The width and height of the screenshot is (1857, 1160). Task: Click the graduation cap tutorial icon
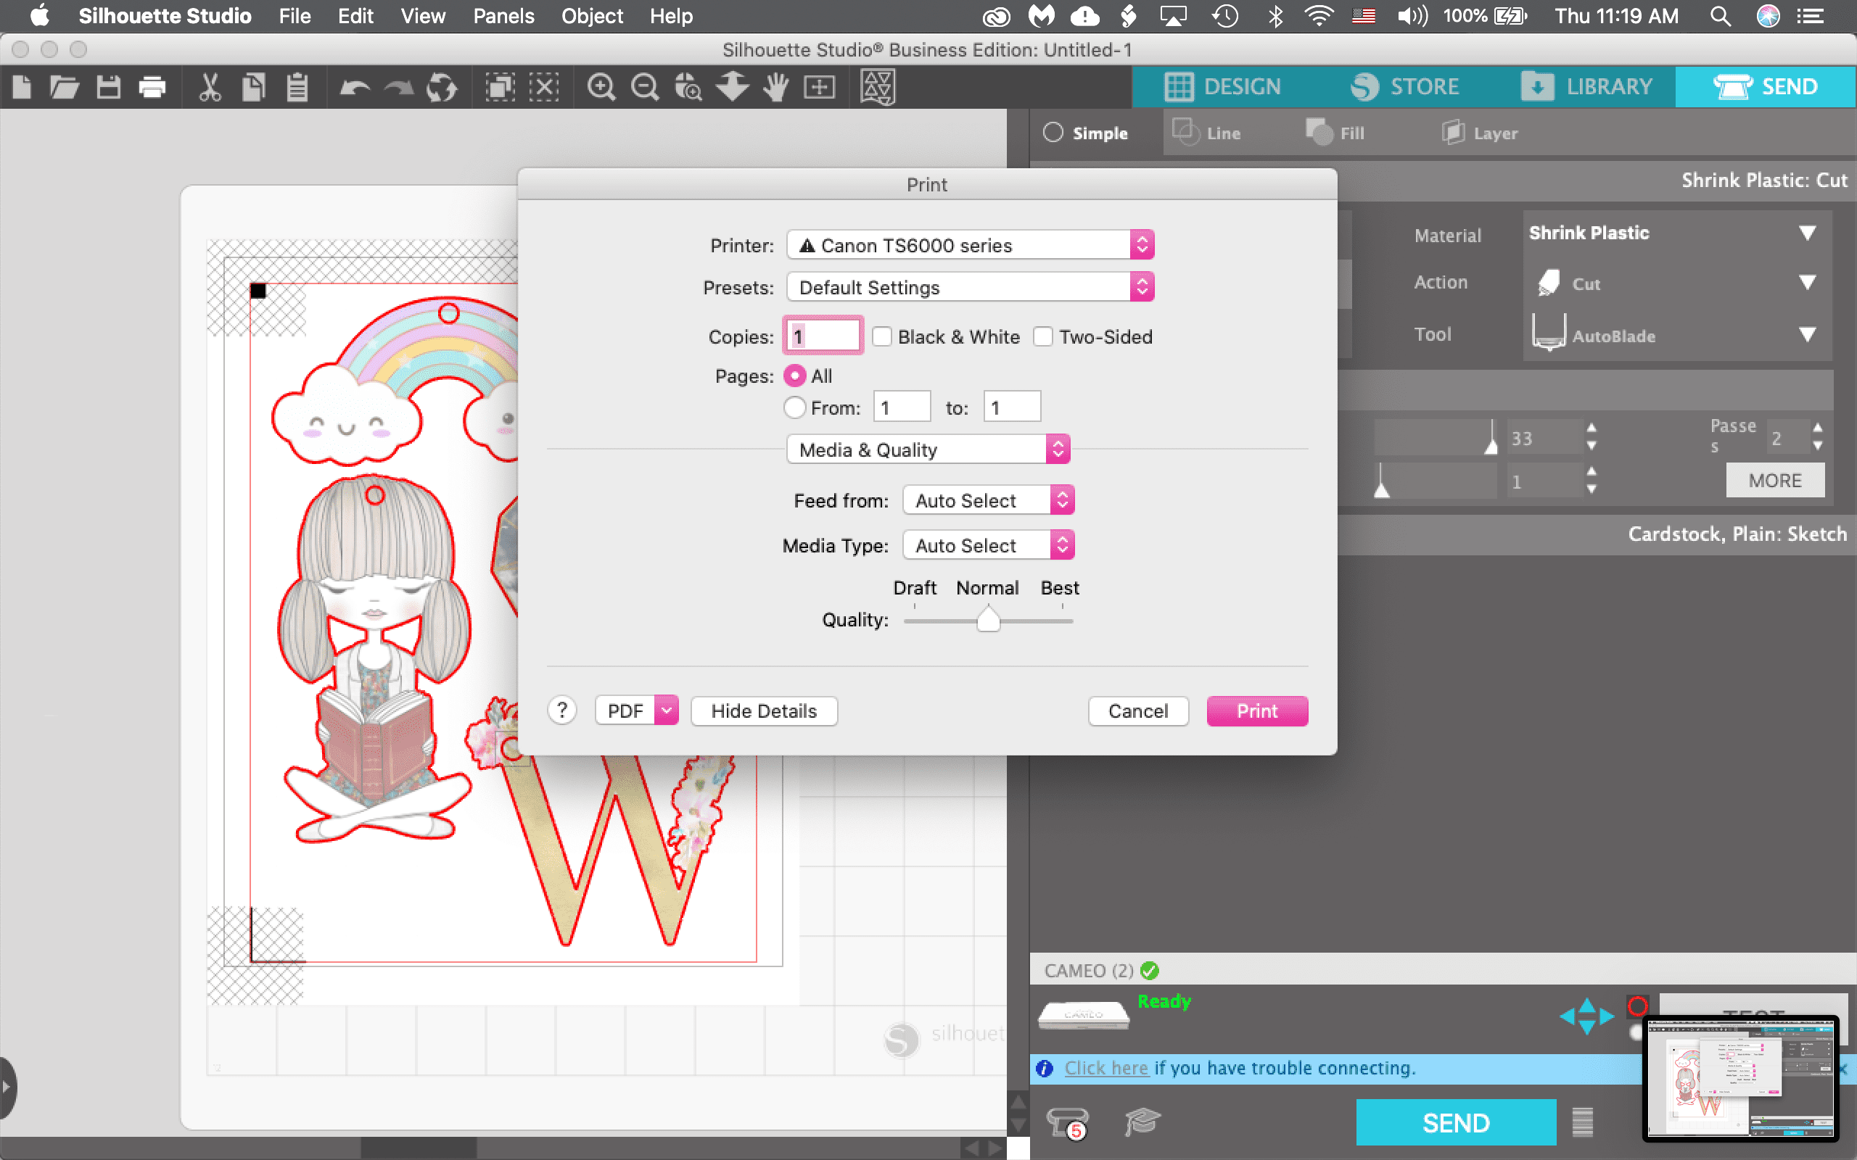(x=1142, y=1123)
